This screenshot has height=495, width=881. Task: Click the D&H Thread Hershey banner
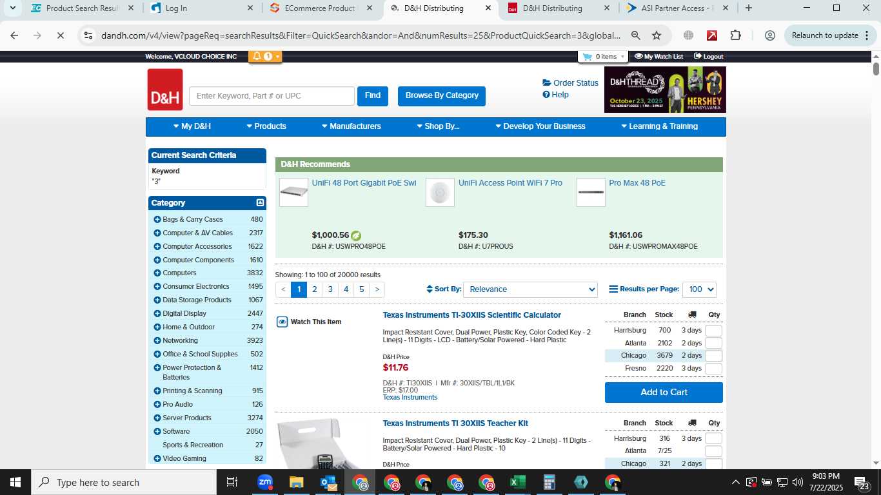(x=665, y=90)
